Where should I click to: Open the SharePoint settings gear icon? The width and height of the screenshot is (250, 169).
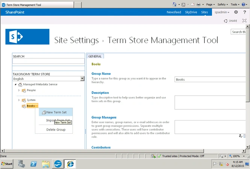[x=236, y=12]
